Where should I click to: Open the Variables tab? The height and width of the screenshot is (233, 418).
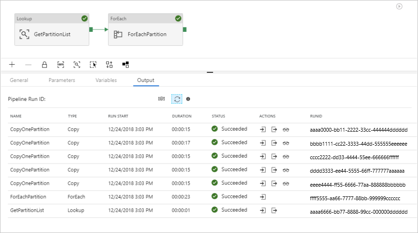click(x=106, y=80)
